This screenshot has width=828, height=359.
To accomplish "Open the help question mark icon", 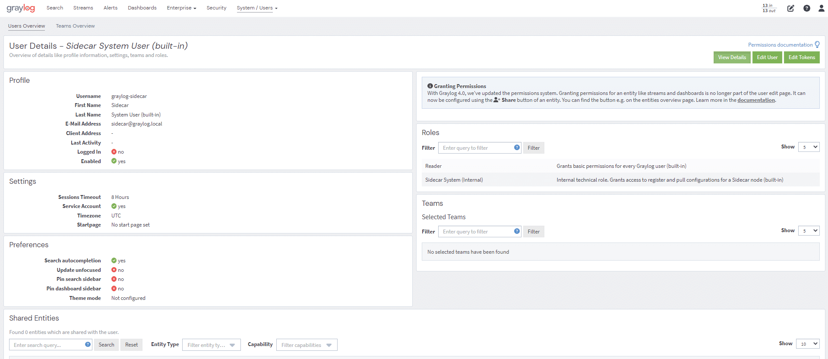I will [806, 8].
